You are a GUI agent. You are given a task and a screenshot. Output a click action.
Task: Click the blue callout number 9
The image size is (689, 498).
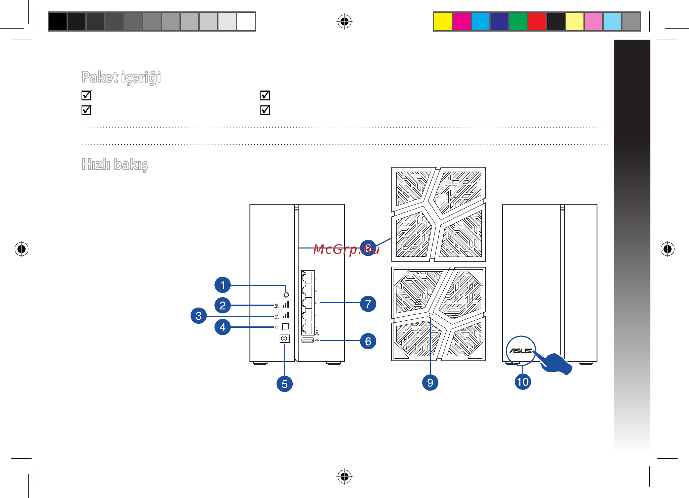coord(430,382)
